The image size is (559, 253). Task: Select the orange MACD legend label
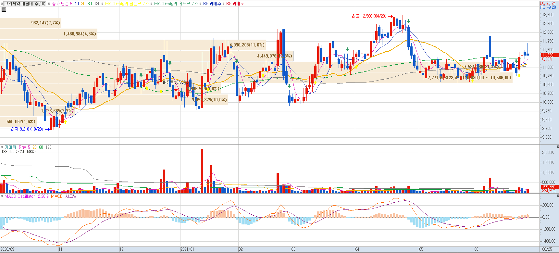[57, 196]
